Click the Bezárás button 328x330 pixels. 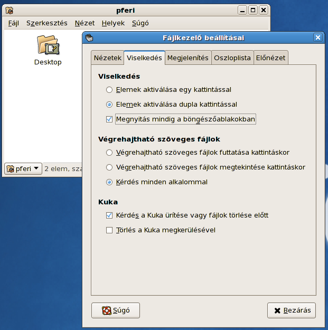tap(292, 310)
